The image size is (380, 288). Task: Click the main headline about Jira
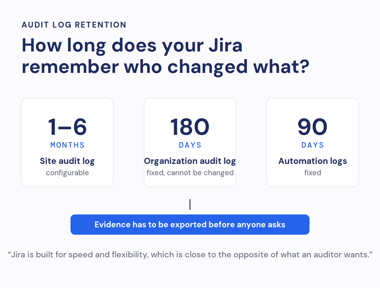pyautogui.click(x=165, y=56)
